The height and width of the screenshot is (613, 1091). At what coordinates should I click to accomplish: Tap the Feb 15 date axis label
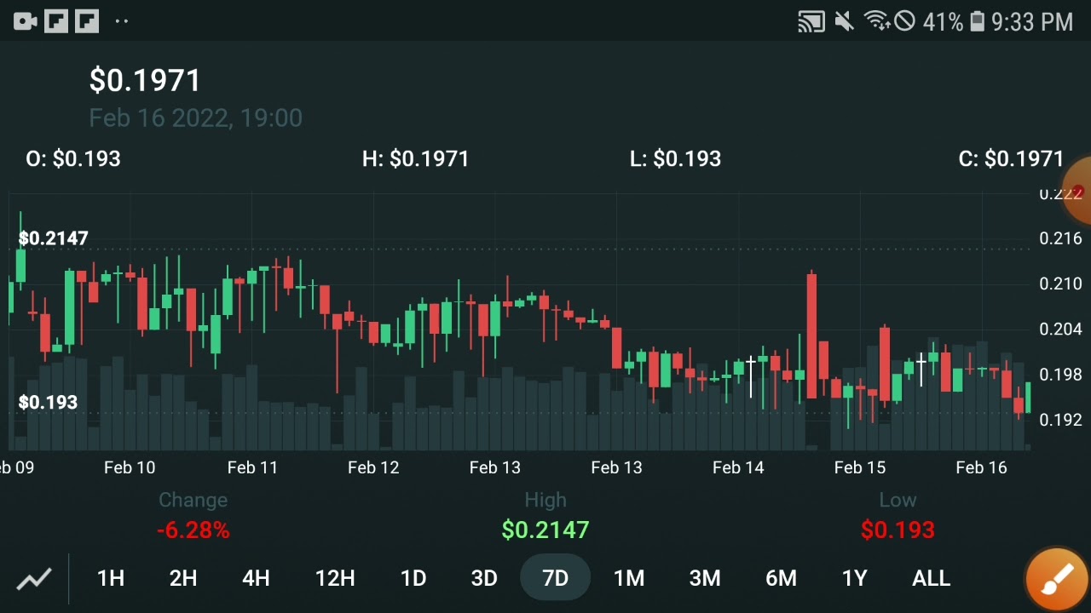pos(860,467)
